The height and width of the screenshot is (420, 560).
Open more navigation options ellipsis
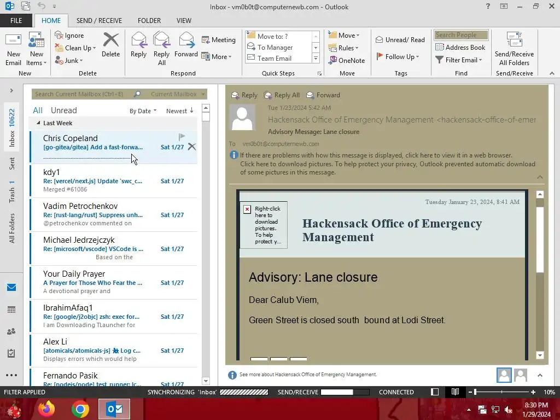[11, 375]
